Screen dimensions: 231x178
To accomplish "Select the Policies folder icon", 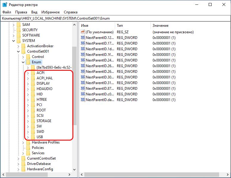I will tap(28, 148).
